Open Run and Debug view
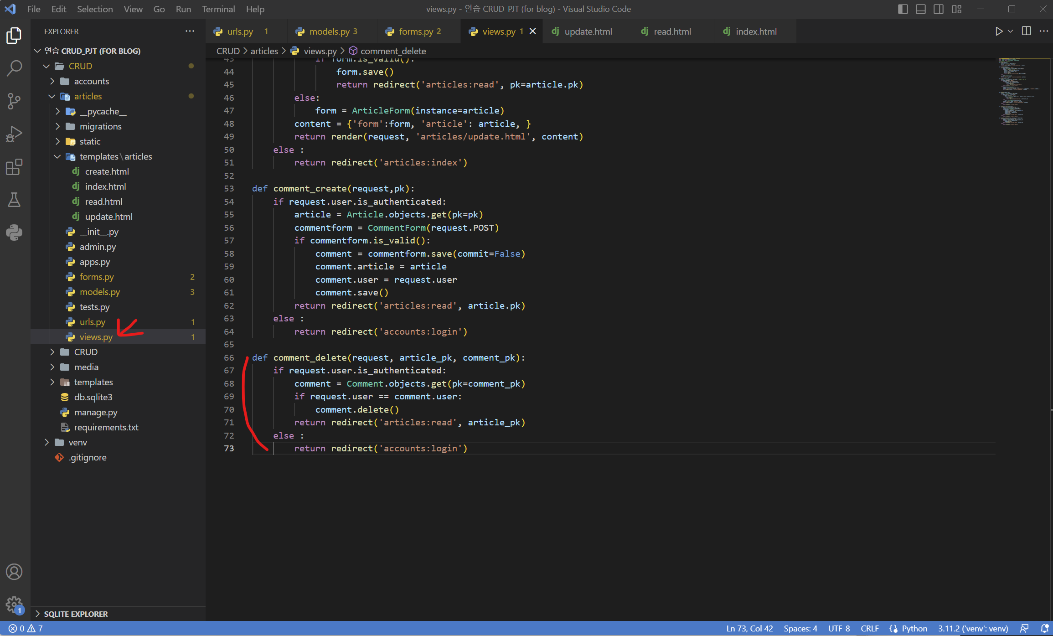Viewport: 1053px width, 636px height. point(14,134)
